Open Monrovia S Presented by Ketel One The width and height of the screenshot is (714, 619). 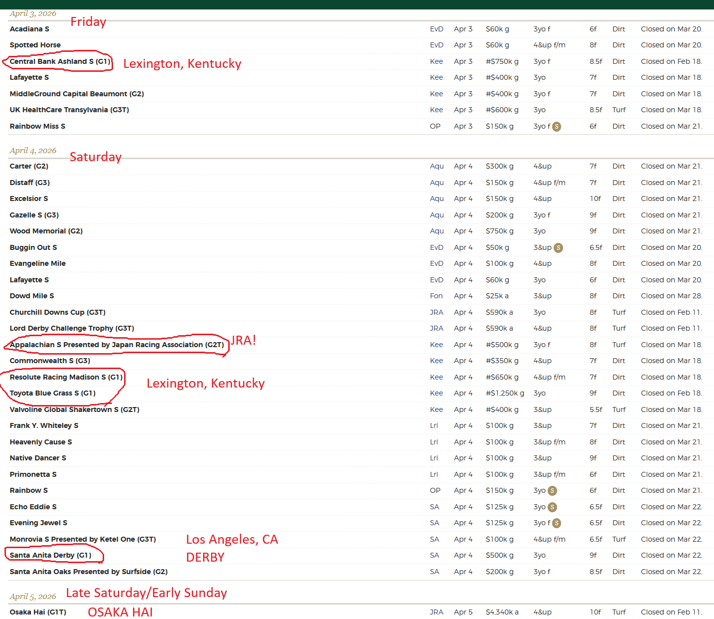coord(83,539)
